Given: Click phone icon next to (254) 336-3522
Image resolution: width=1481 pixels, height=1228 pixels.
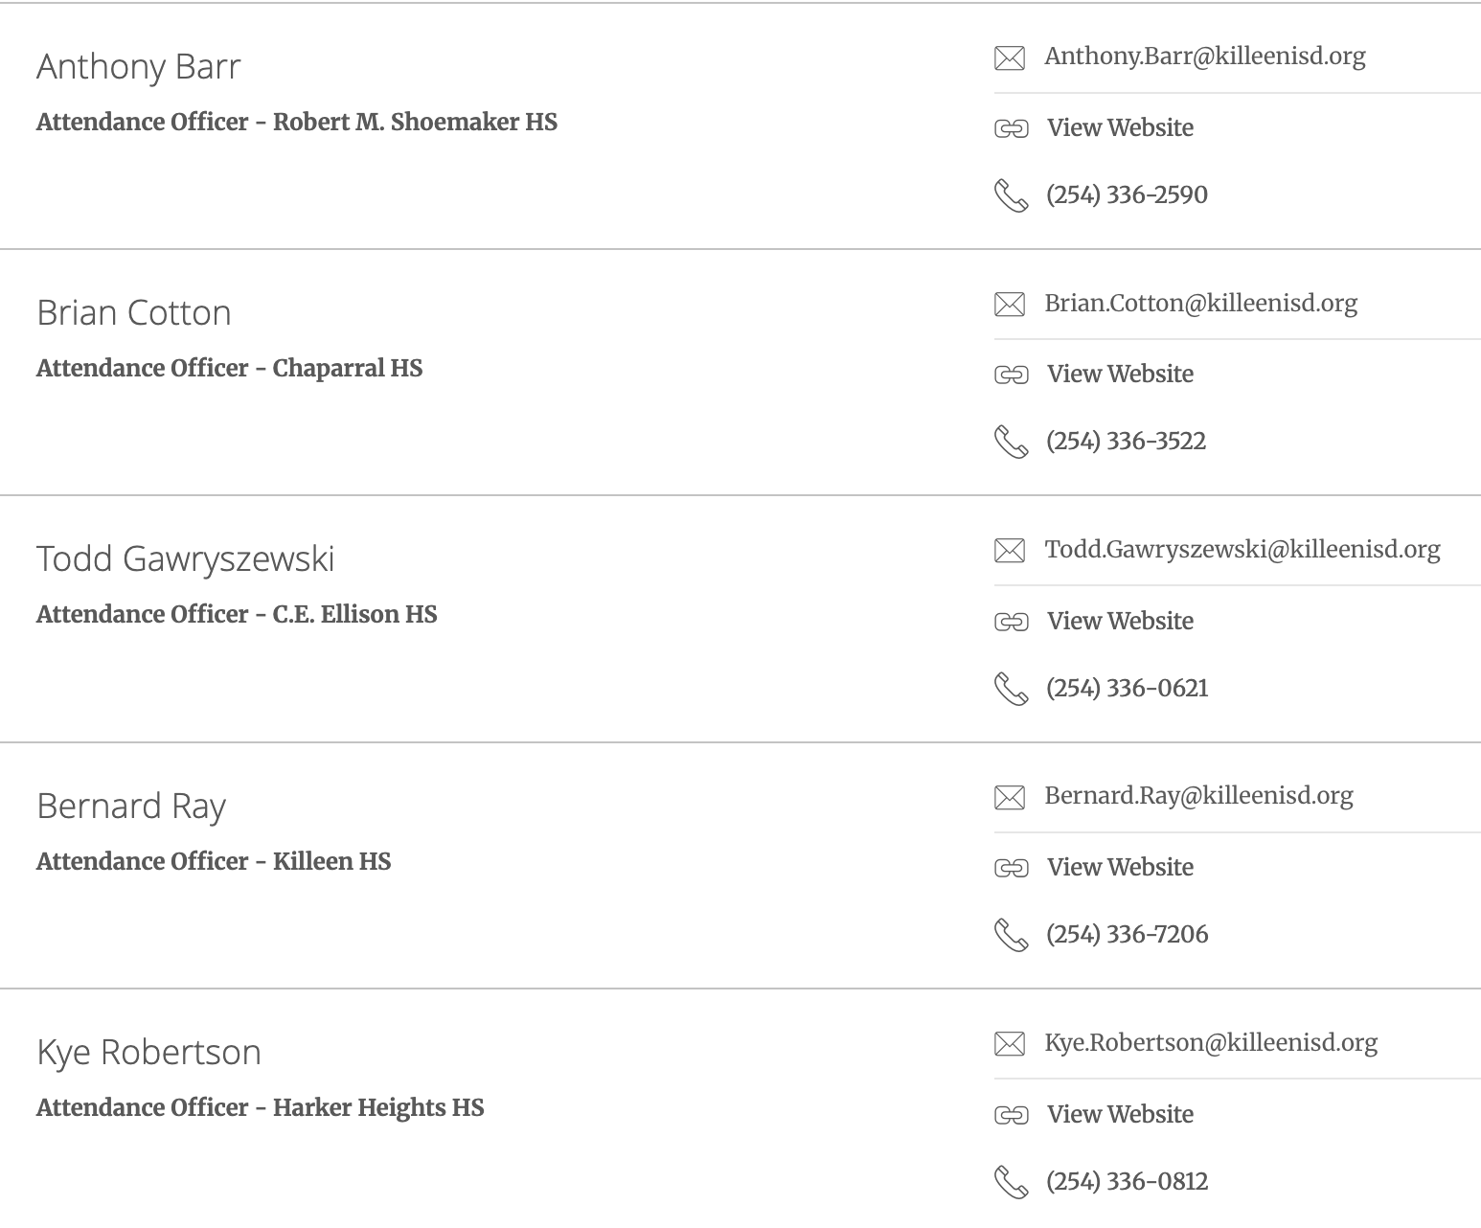Looking at the screenshot, I should click(1011, 442).
